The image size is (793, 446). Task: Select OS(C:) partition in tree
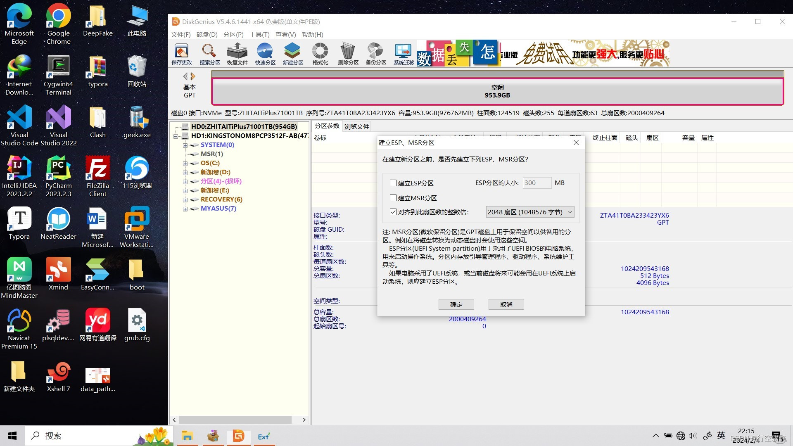210,162
